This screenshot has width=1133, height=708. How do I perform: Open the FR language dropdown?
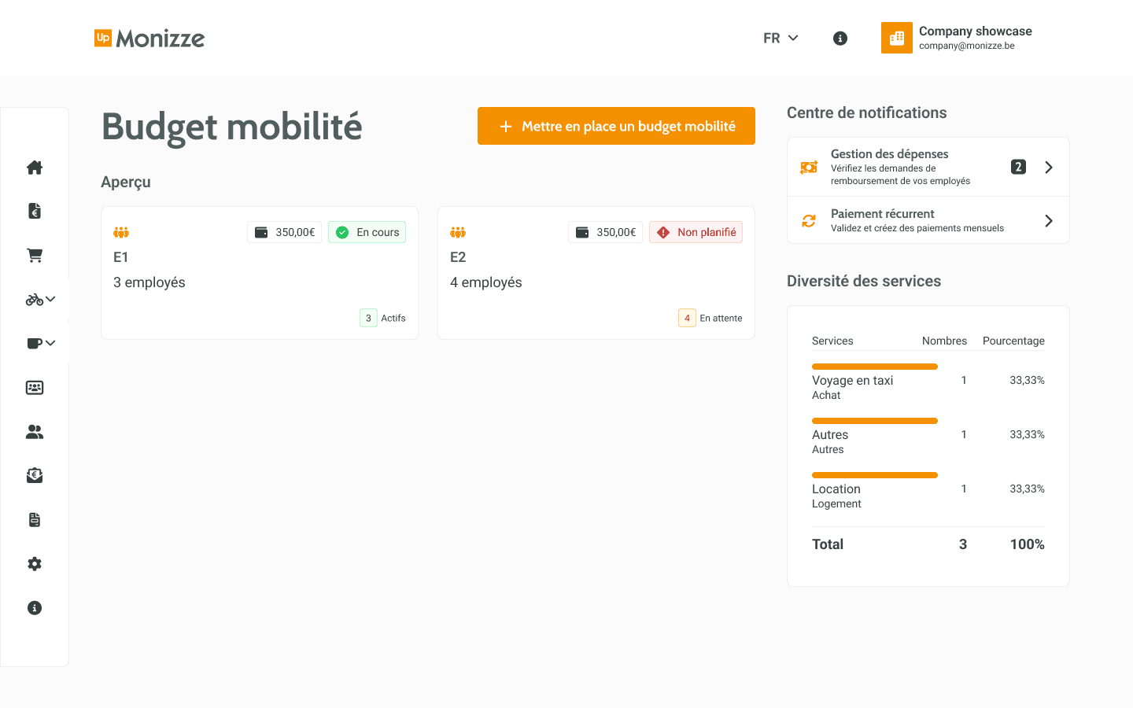tap(781, 38)
